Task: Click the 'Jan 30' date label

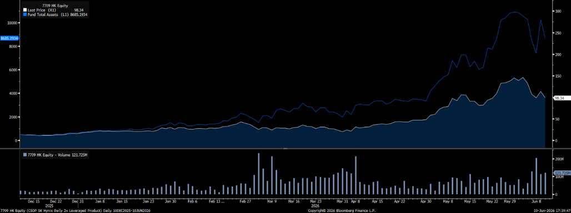Action: point(171,200)
